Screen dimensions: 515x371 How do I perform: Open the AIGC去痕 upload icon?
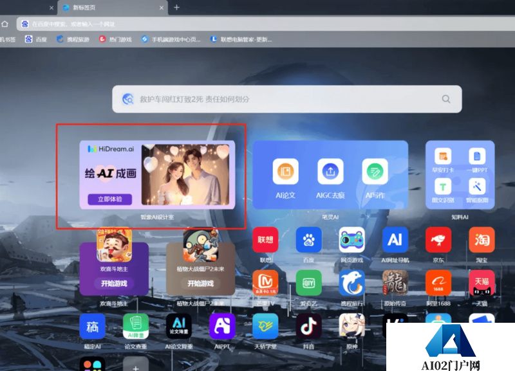point(330,171)
